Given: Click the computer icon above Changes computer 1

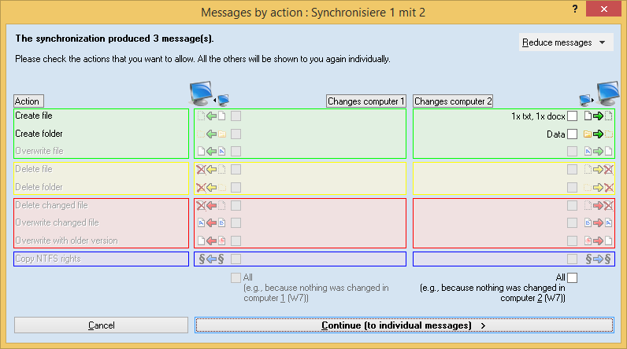Looking at the screenshot, I should 208,94.
